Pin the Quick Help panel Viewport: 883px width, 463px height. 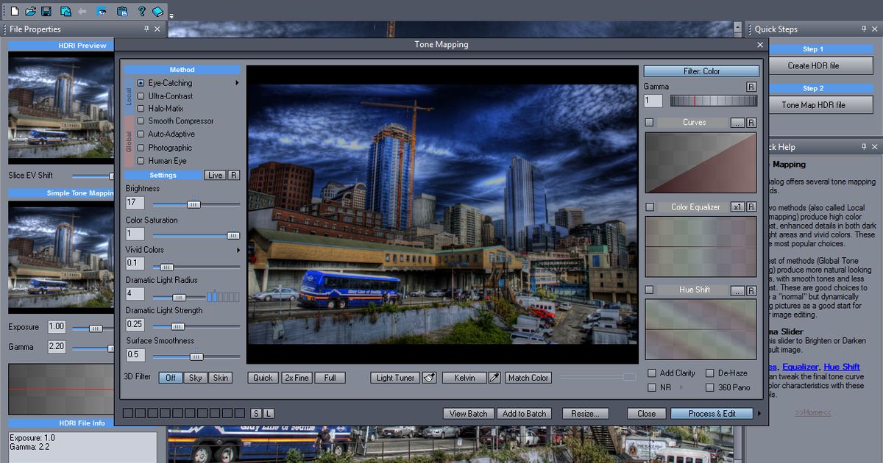point(864,147)
